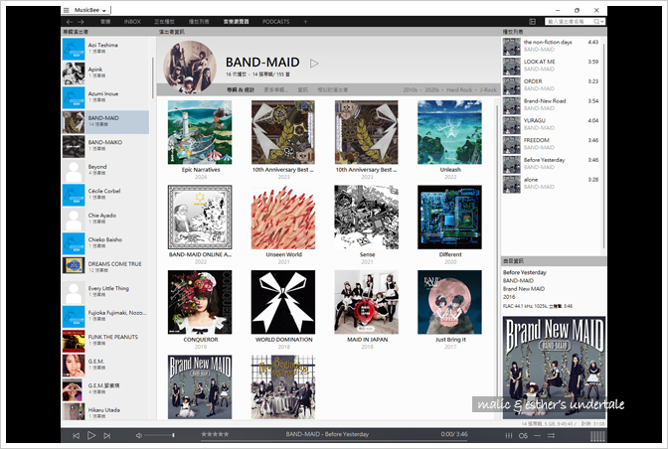Toggle the Last.fm scrobbling icon
Image resolution: width=668 pixels, height=449 pixels.
point(523,435)
